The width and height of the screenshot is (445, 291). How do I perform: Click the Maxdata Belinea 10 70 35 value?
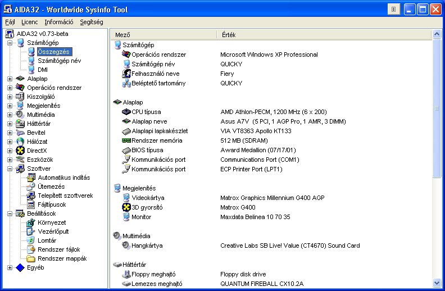click(255, 217)
